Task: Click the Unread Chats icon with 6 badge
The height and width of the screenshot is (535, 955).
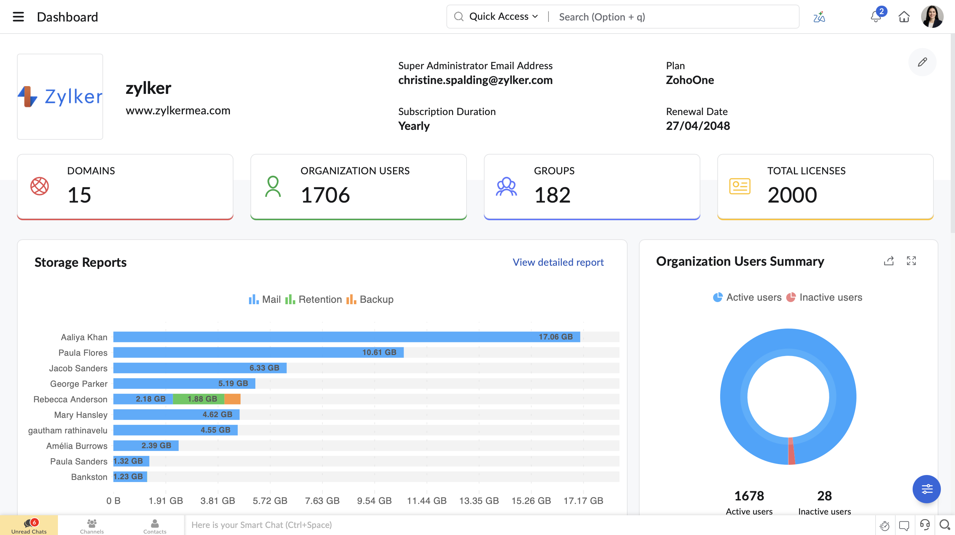Action: point(30,523)
